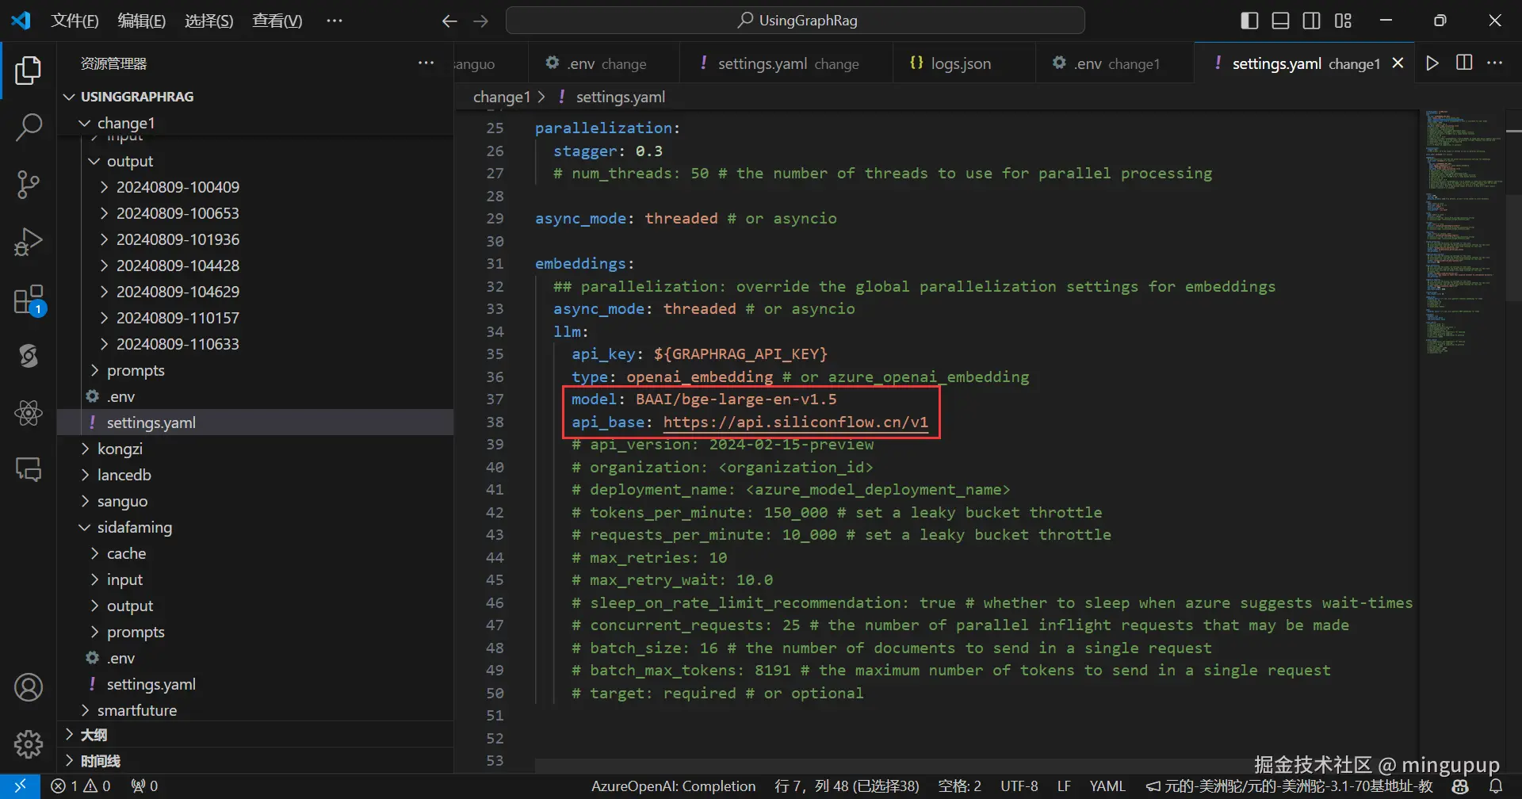Click the api.siliconflow.cn URL link
The height and width of the screenshot is (799, 1522).
pos(795,422)
